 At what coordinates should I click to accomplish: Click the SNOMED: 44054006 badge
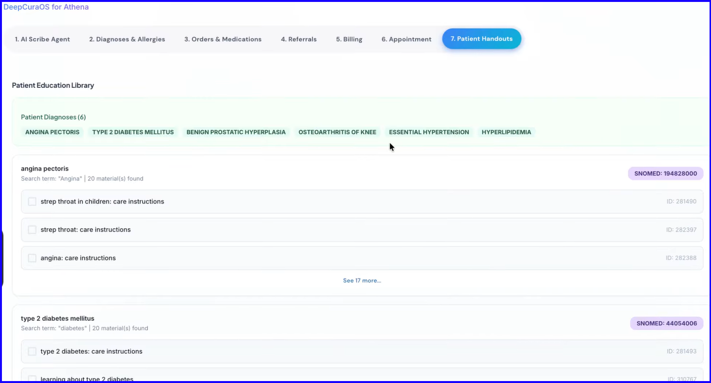tap(667, 323)
